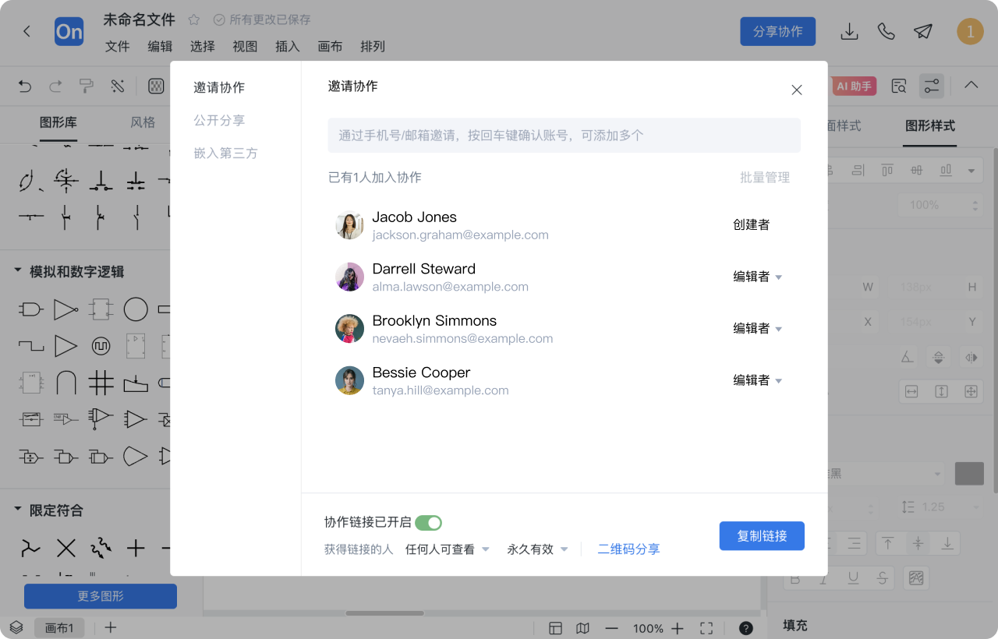998x639 pixels.
Task: Open the settings sliders panel icon
Action: [x=932, y=86]
